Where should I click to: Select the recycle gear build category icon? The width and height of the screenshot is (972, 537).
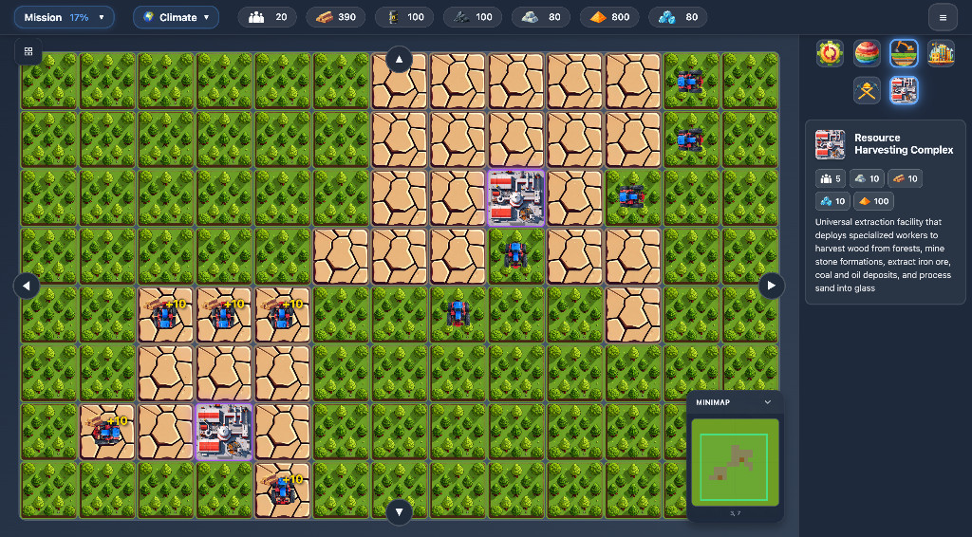click(x=831, y=53)
